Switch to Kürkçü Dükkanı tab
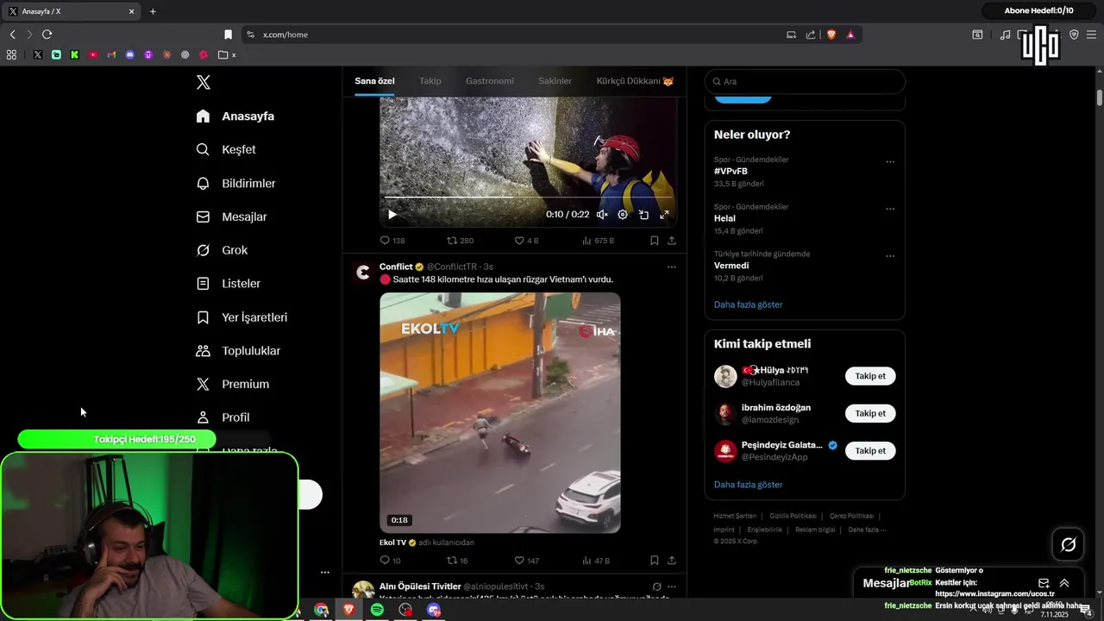The width and height of the screenshot is (1104, 621). click(x=635, y=81)
